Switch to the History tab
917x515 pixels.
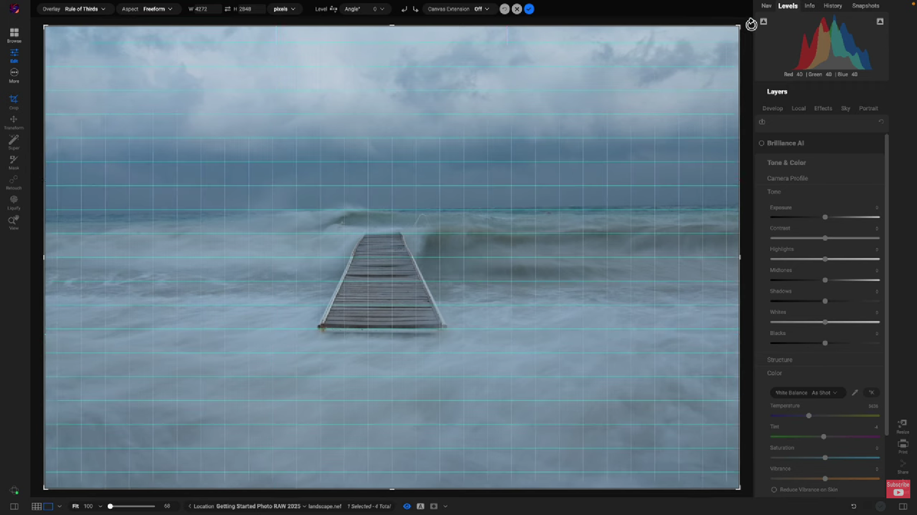click(832, 6)
